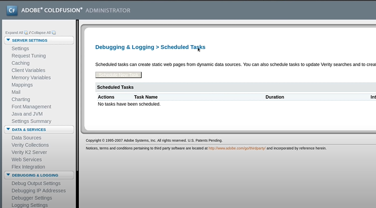
Task: Open Memory Variables
Action: coord(31,78)
